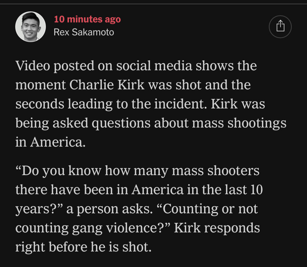
Task: Click the final line "right before he is shot."
Action: 83,247
